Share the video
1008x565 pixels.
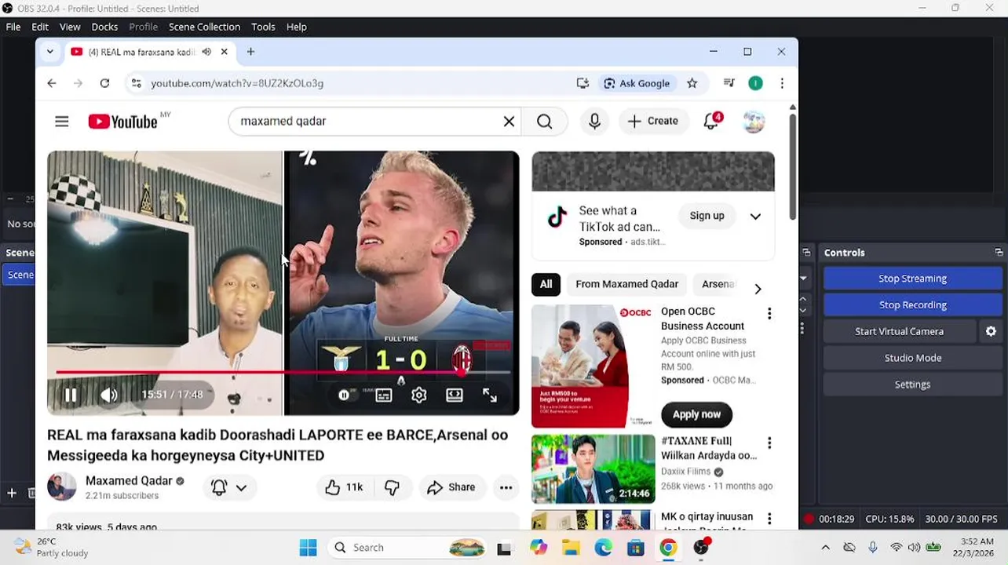451,487
